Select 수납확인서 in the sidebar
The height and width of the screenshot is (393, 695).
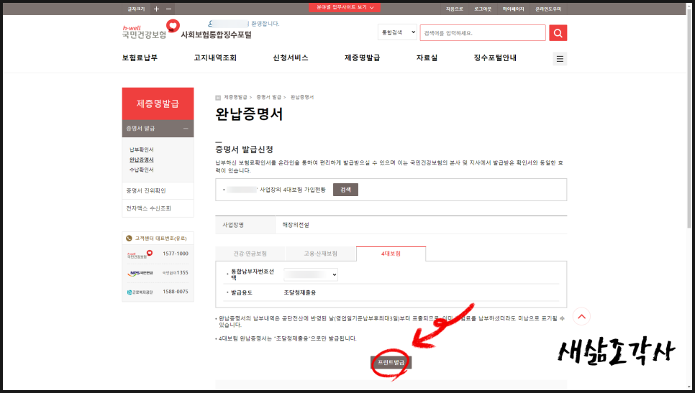click(x=142, y=170)
